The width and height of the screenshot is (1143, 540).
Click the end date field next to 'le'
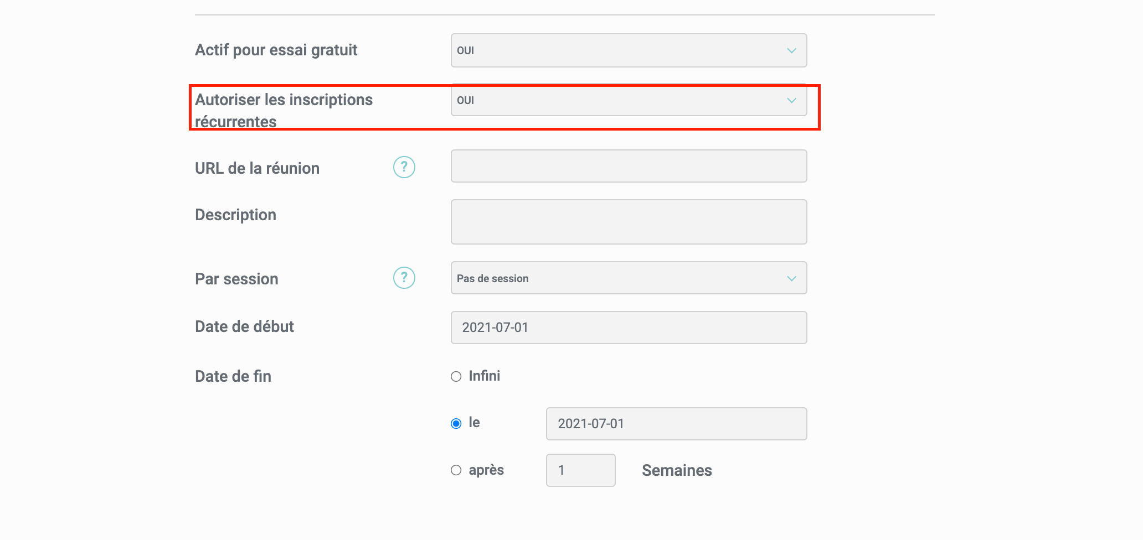click(676, 424)
